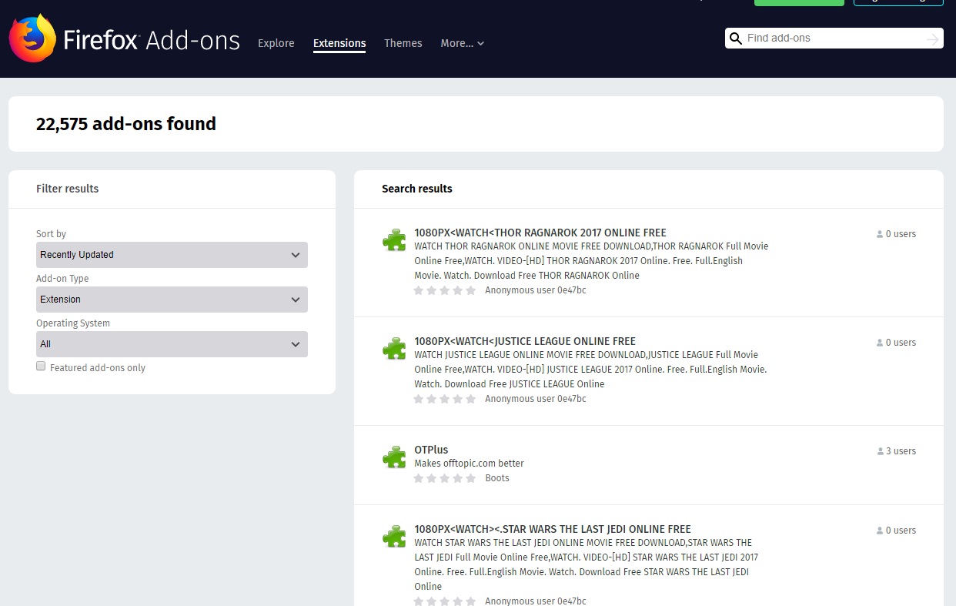Screen dimensions: 956x606
Task: Click Anonymous user 0e47bc under JUSTICE LEAGUE
Action: 536,399
